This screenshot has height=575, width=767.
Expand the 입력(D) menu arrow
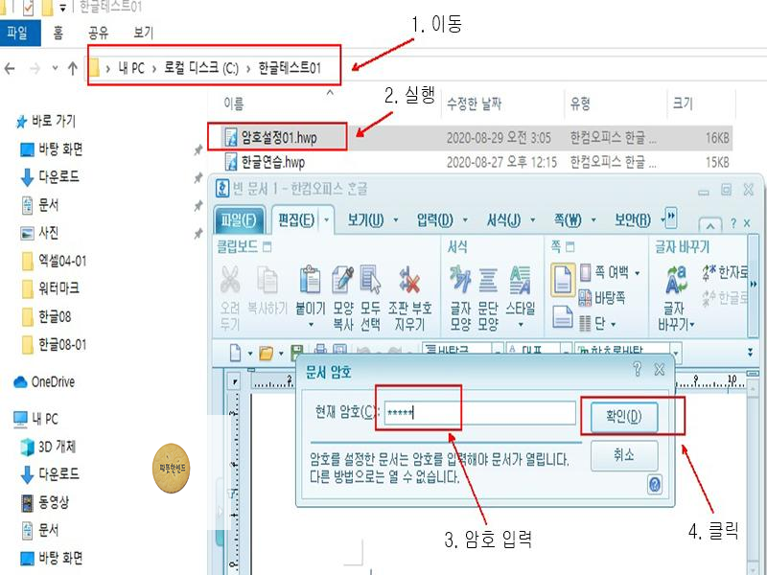coord(465,220)
